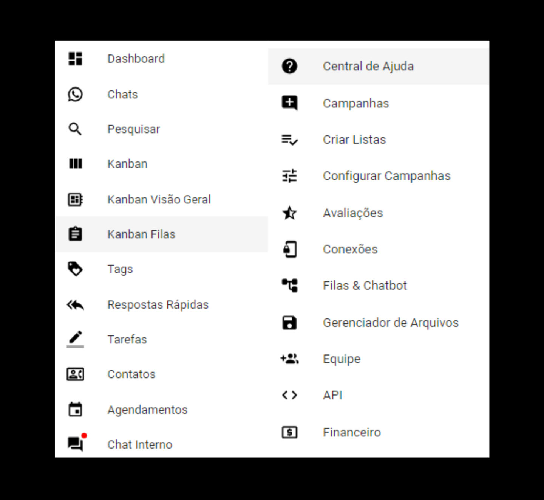
Task: Open the Campanhas menu entry
Action: tap(355, 103)
